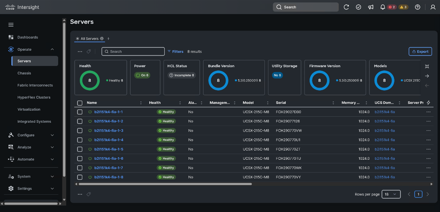Click the Cisco Intersight logo

pyautogui.click(x=22, y=7)
